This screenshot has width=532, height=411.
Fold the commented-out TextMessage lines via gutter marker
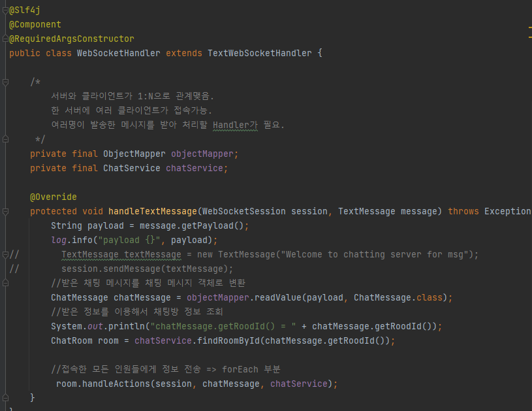(x=5, y=254)
